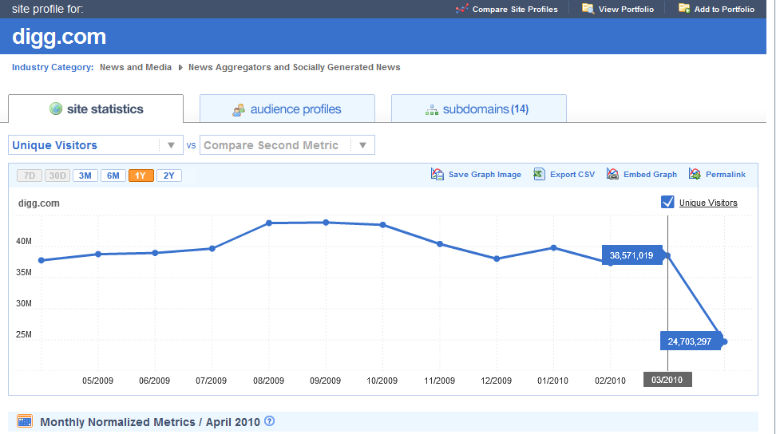
Task: Click the 40M y-axis label
Action: coord(24,241)
